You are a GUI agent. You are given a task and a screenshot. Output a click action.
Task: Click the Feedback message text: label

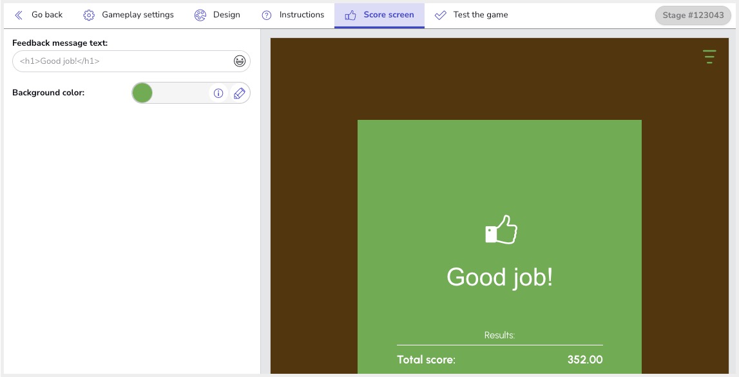click(x=60, y=43)
